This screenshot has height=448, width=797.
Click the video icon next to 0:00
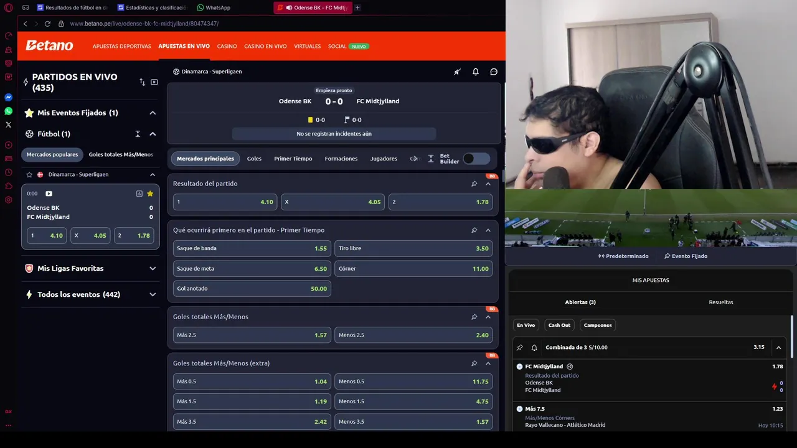[49, 194]
